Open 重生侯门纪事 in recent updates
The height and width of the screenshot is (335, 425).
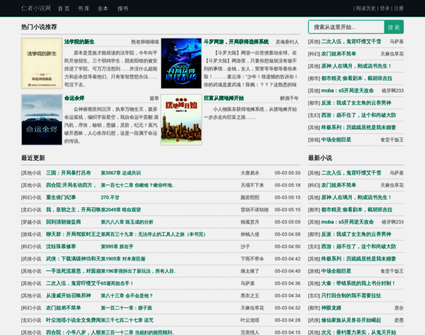coord(61,198)
